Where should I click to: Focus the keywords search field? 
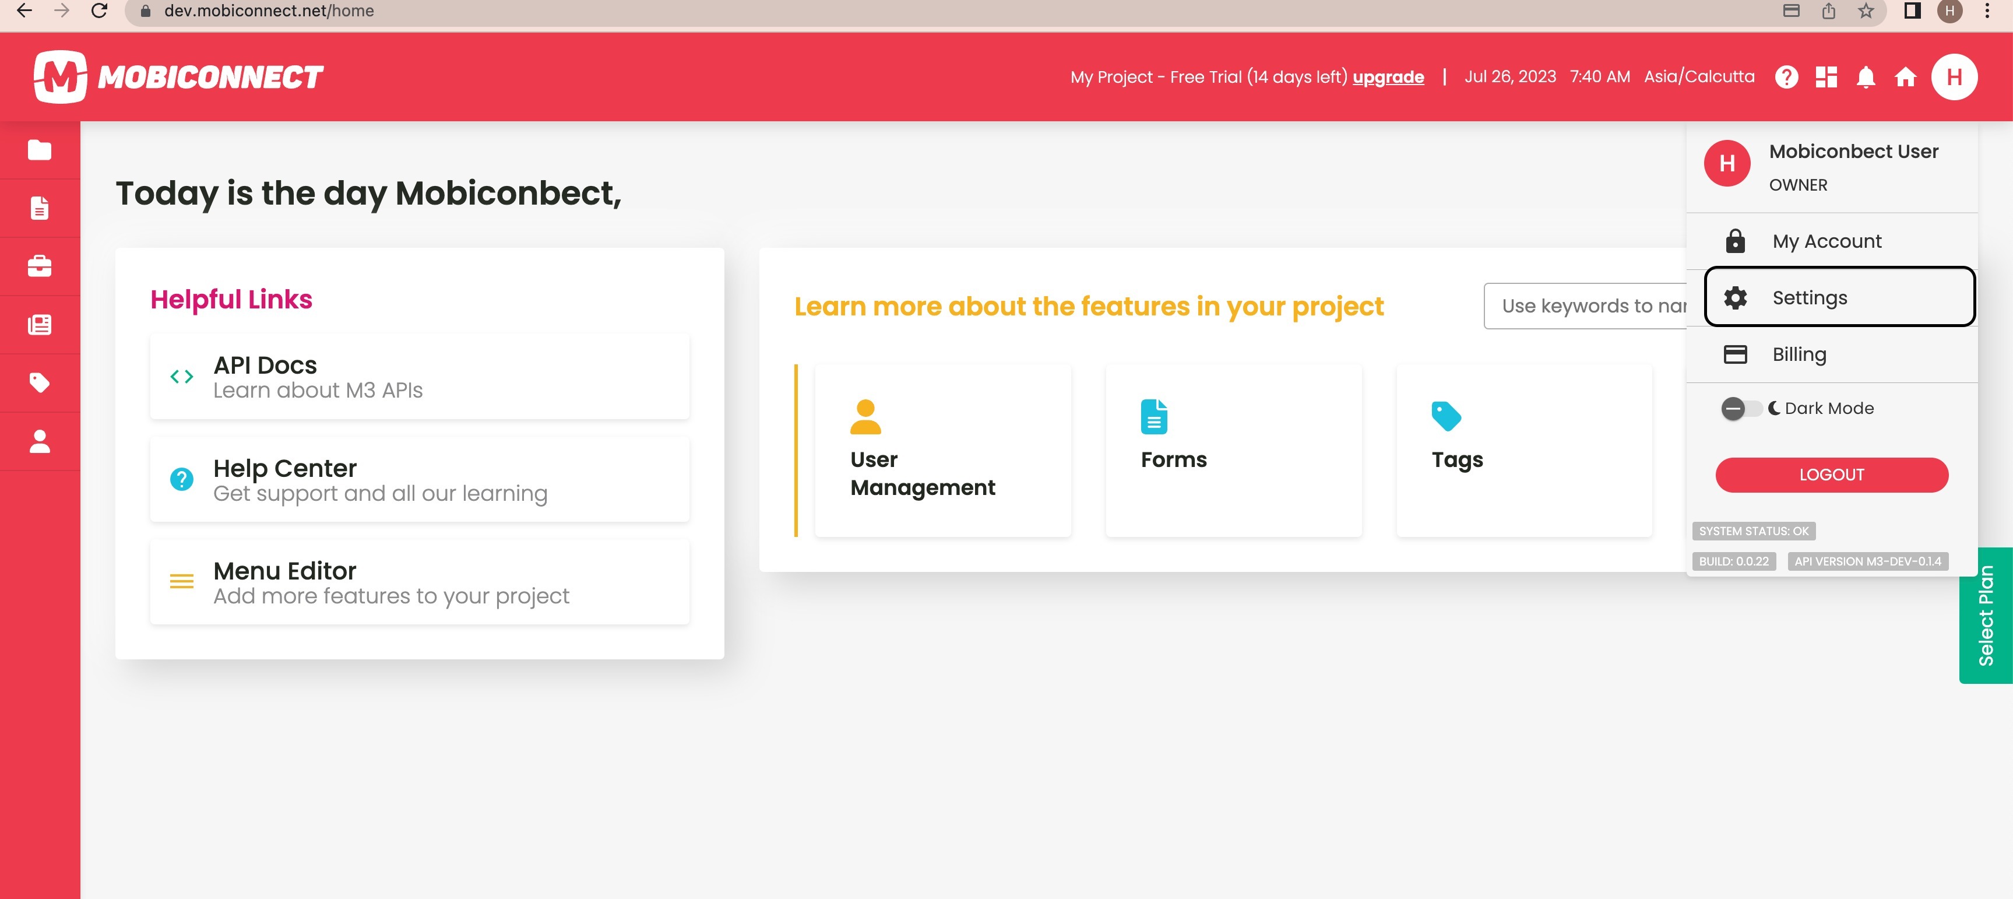pyautogui.click(x=1586, y=305)
